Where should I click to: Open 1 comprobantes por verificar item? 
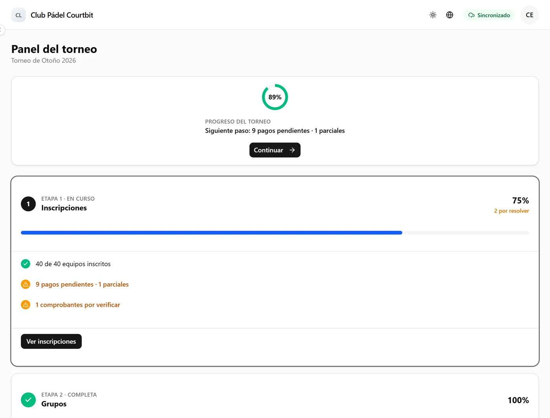point(78,304)
